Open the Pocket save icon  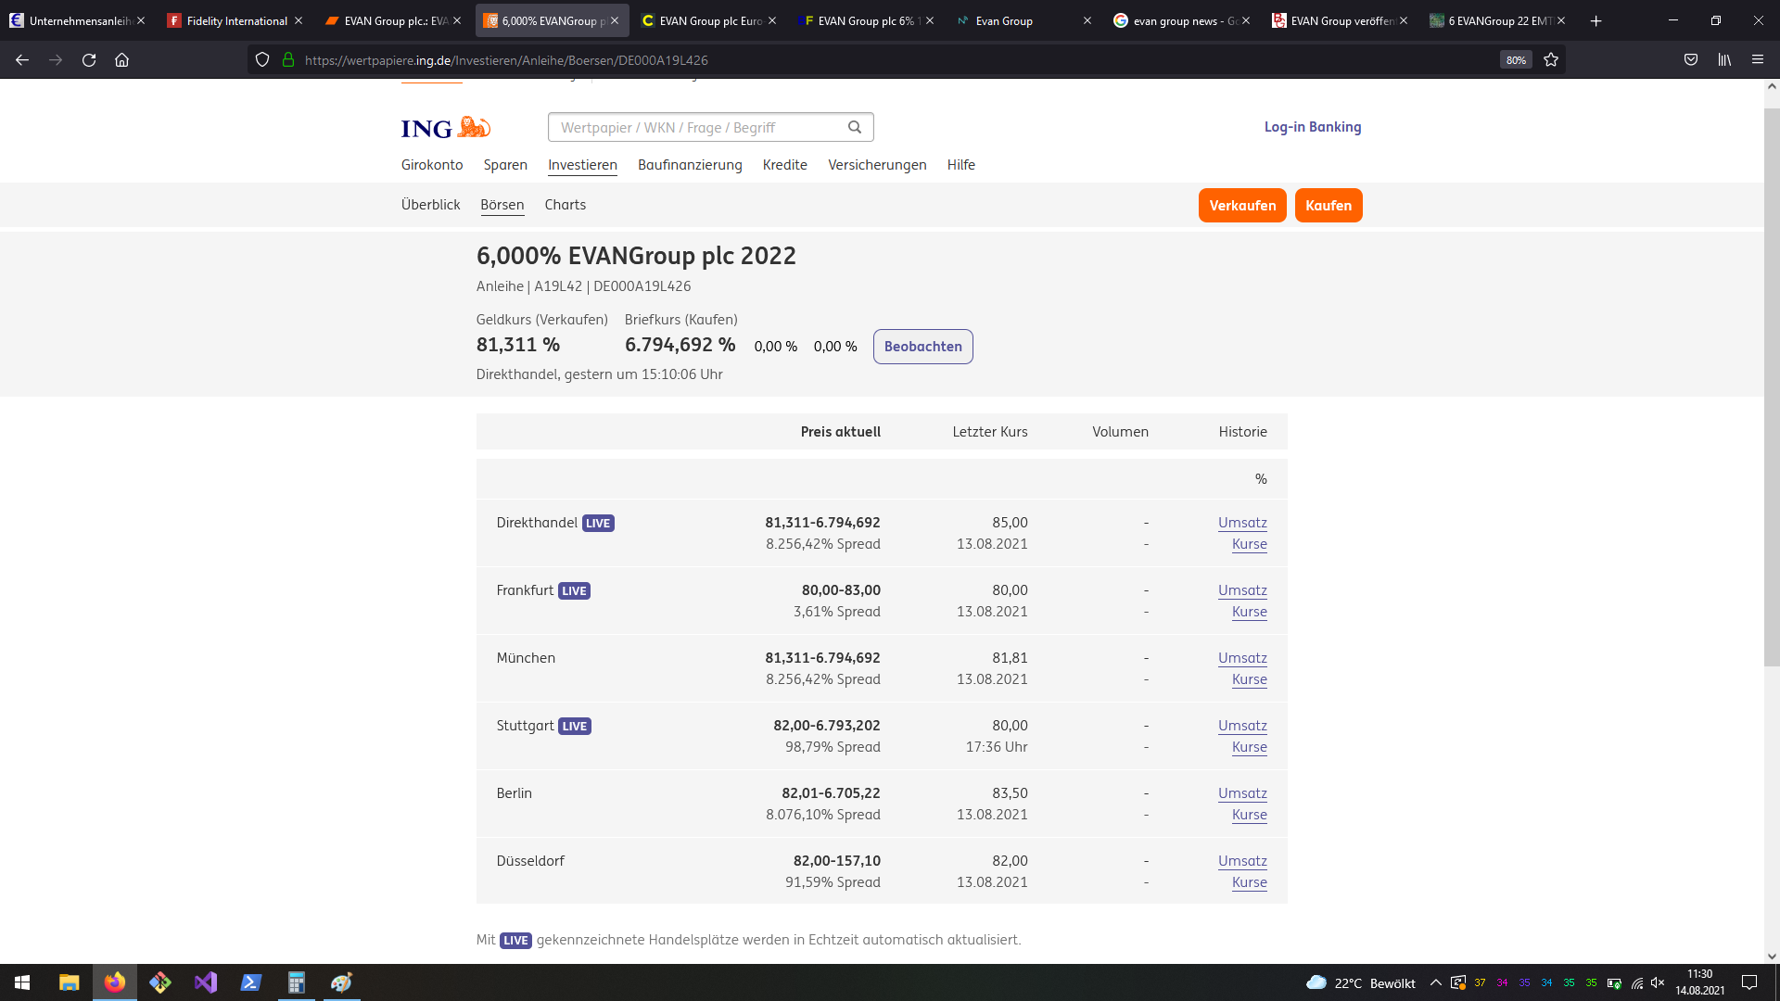1691,60
